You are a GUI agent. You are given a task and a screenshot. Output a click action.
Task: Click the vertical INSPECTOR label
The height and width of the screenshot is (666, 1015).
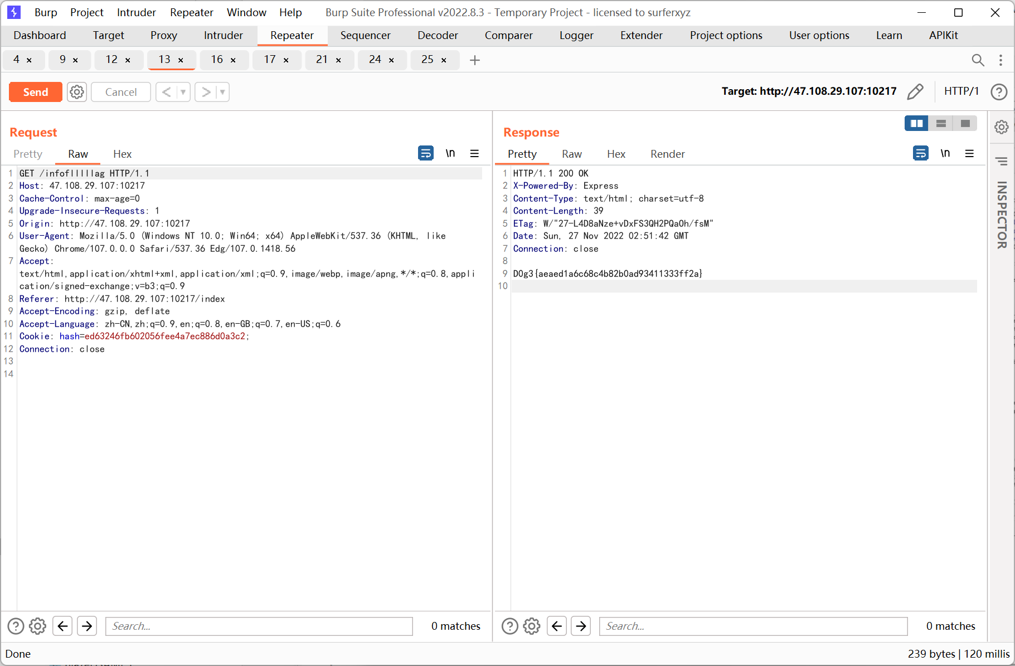pyautogui.click(x=1002, y=215)
